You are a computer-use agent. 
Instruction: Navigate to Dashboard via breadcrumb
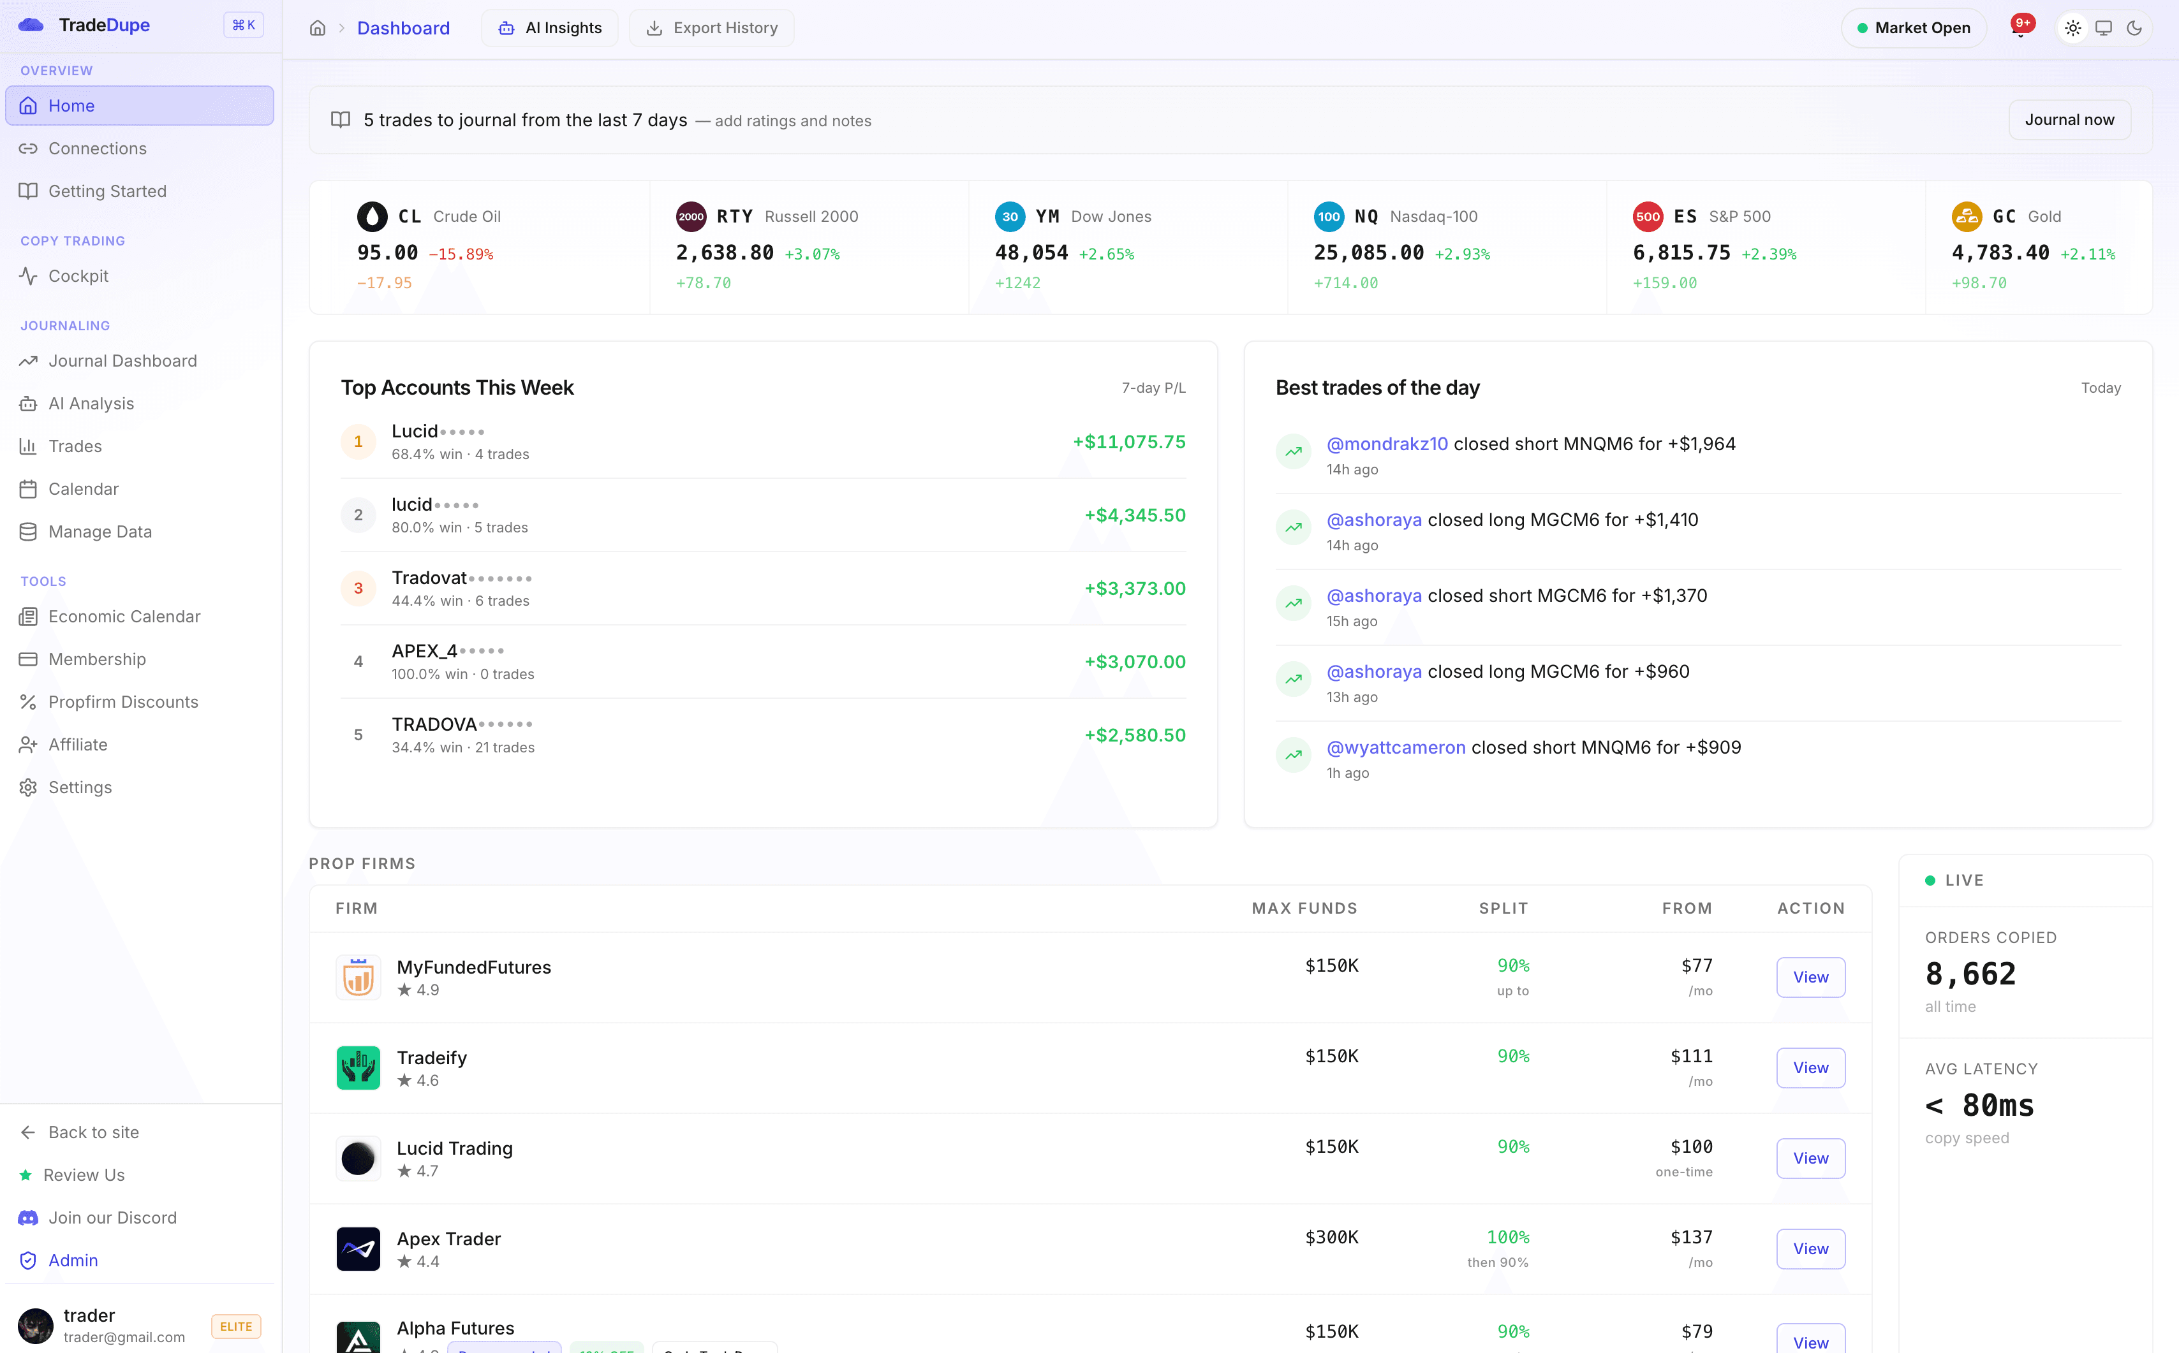[x=403, y=28]
